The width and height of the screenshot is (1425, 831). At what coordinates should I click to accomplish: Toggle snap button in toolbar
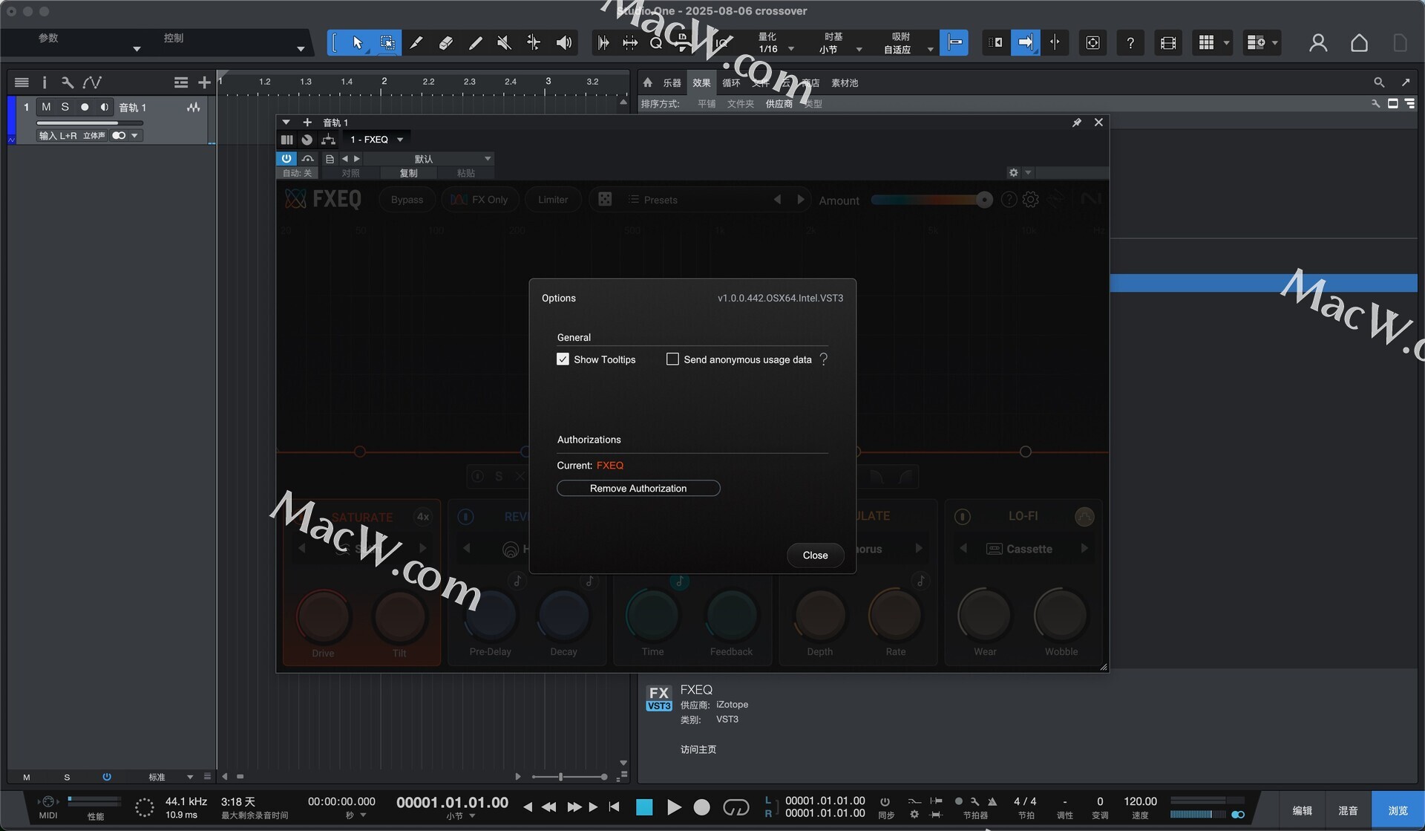[x=954, y=43]
